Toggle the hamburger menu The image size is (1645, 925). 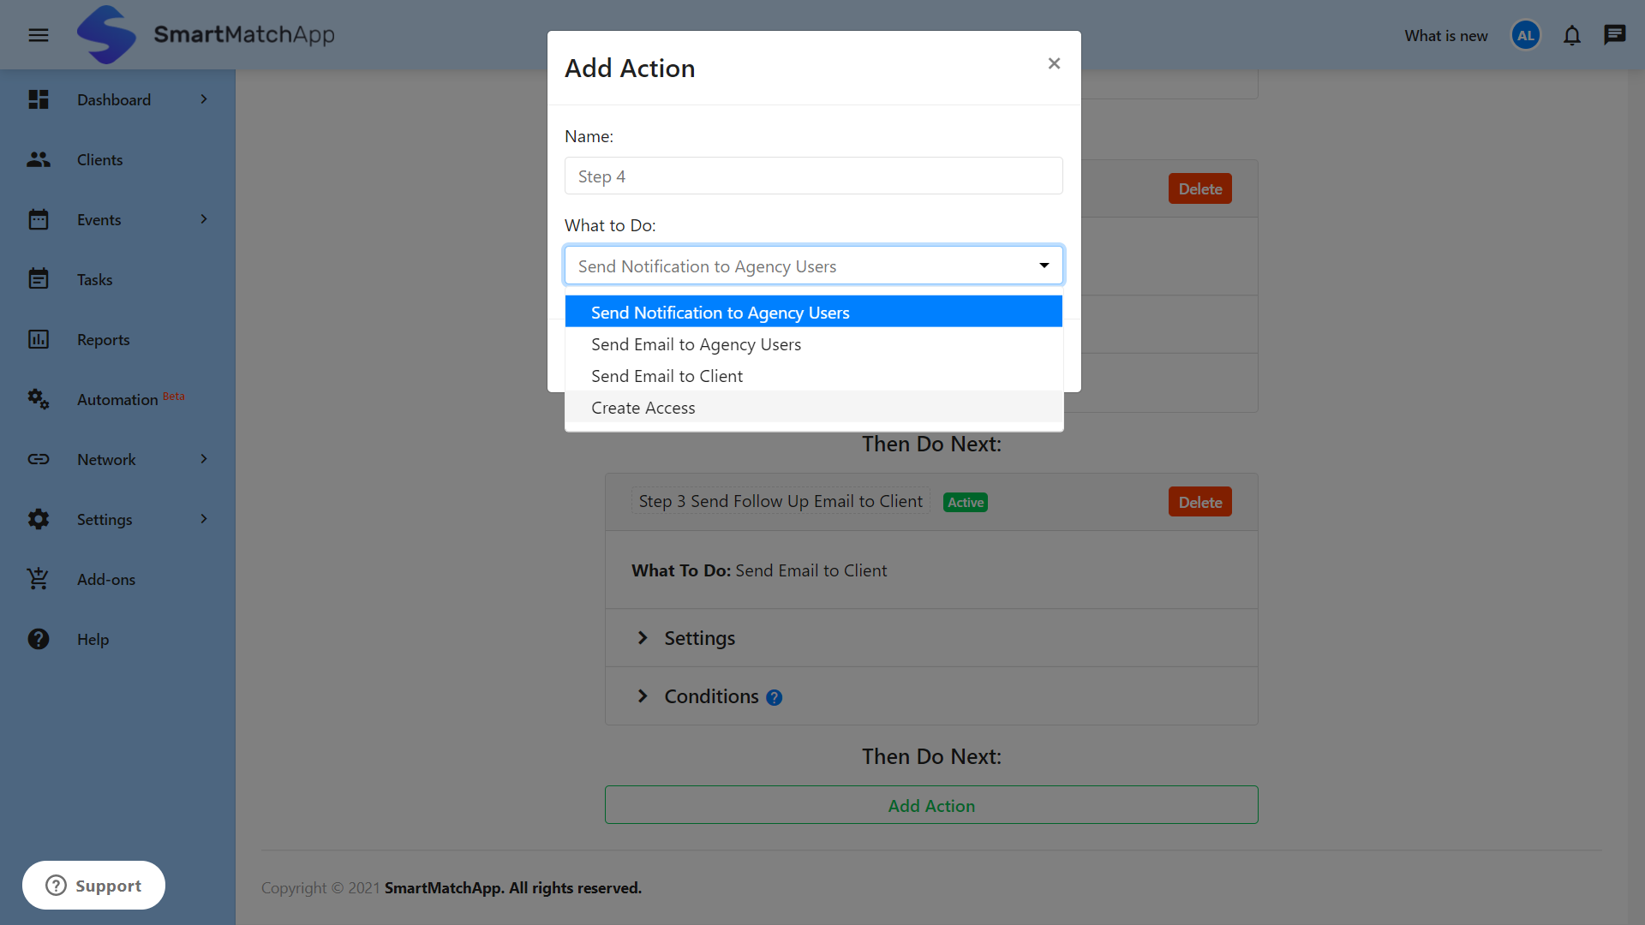(38, 35)
